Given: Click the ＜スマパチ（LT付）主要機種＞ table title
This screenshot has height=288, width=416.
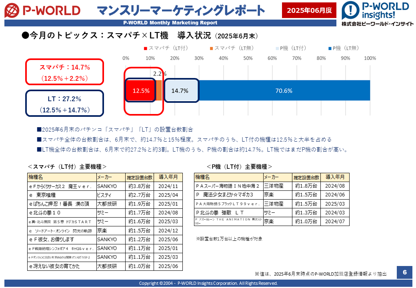Looking at the screenshot, I should [x=67, y=166].
